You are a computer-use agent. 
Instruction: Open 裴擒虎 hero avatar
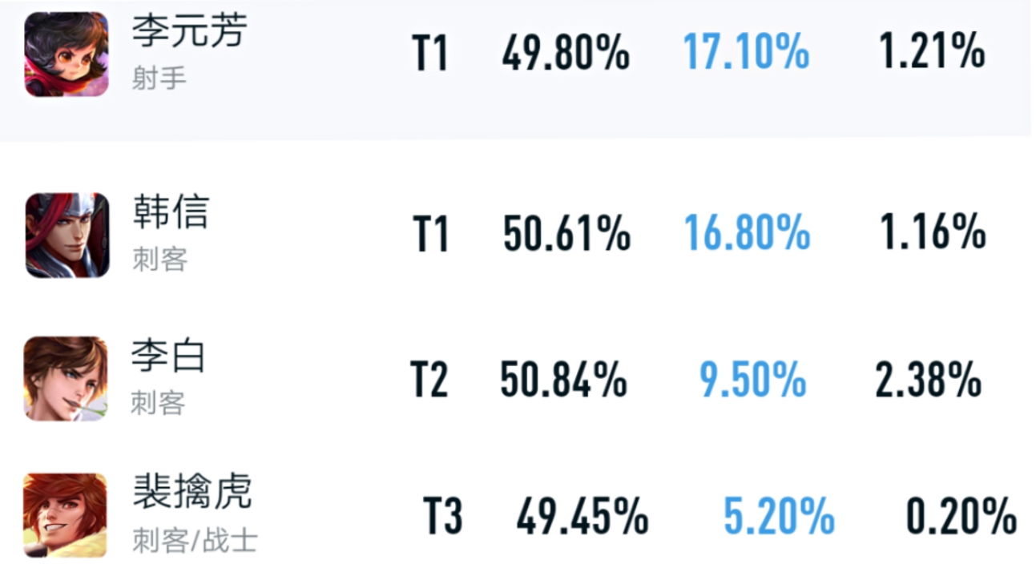pos(65,515)
